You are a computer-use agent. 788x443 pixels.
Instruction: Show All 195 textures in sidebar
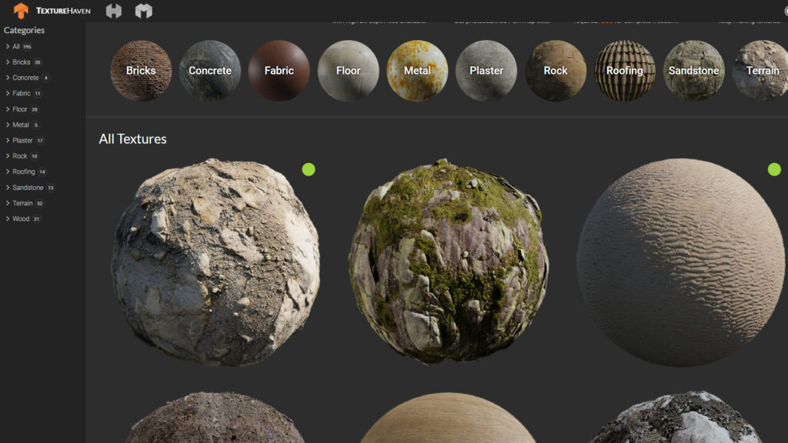pyautogui.click(x=16, y=46)
